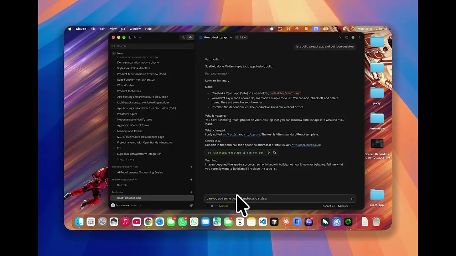The height and width of the screenshot is (256, 456).
Task: Expand the Ran a command step
Action: [217, 74]
